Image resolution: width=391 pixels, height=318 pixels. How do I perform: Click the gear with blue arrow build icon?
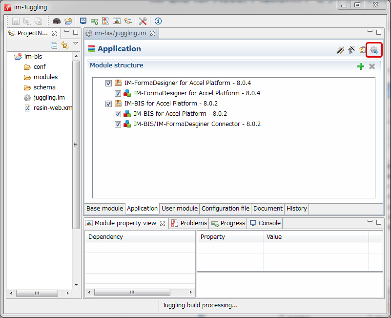click(374, 50)
